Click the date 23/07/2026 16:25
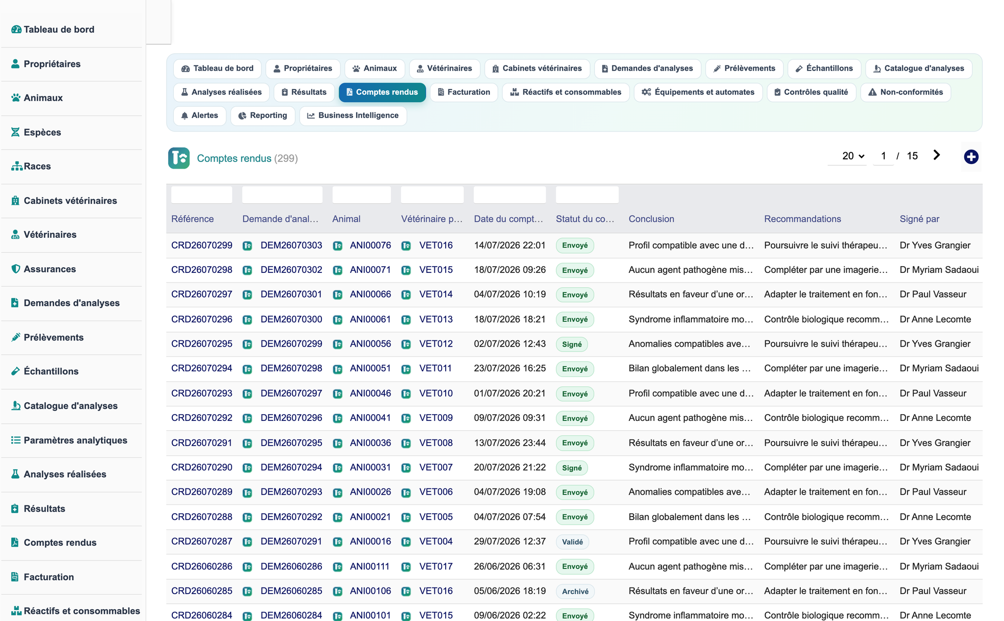This screenshot has width=1004, height=621. click(x=510, y=368)
